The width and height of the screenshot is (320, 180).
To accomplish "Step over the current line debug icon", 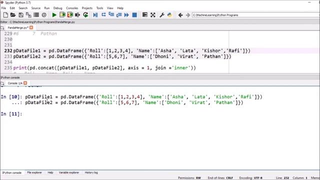I will [x=103, y=14].
